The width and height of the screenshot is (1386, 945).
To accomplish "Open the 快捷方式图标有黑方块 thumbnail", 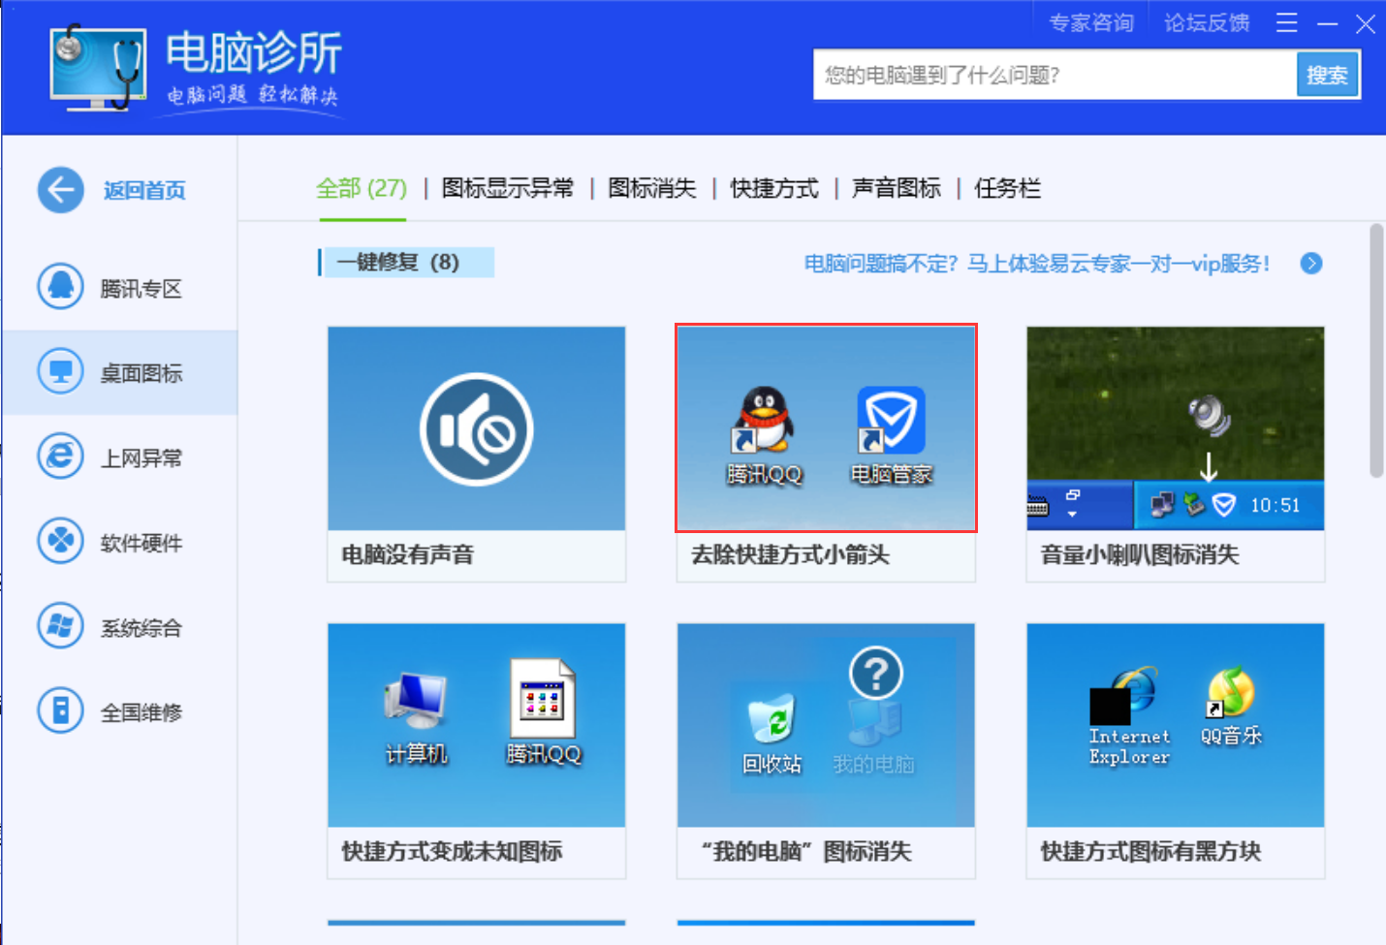I will pos(1176,725).
